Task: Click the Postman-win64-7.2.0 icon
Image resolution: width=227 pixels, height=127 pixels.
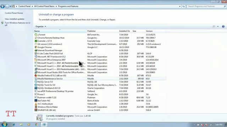Action: point(36,97)
